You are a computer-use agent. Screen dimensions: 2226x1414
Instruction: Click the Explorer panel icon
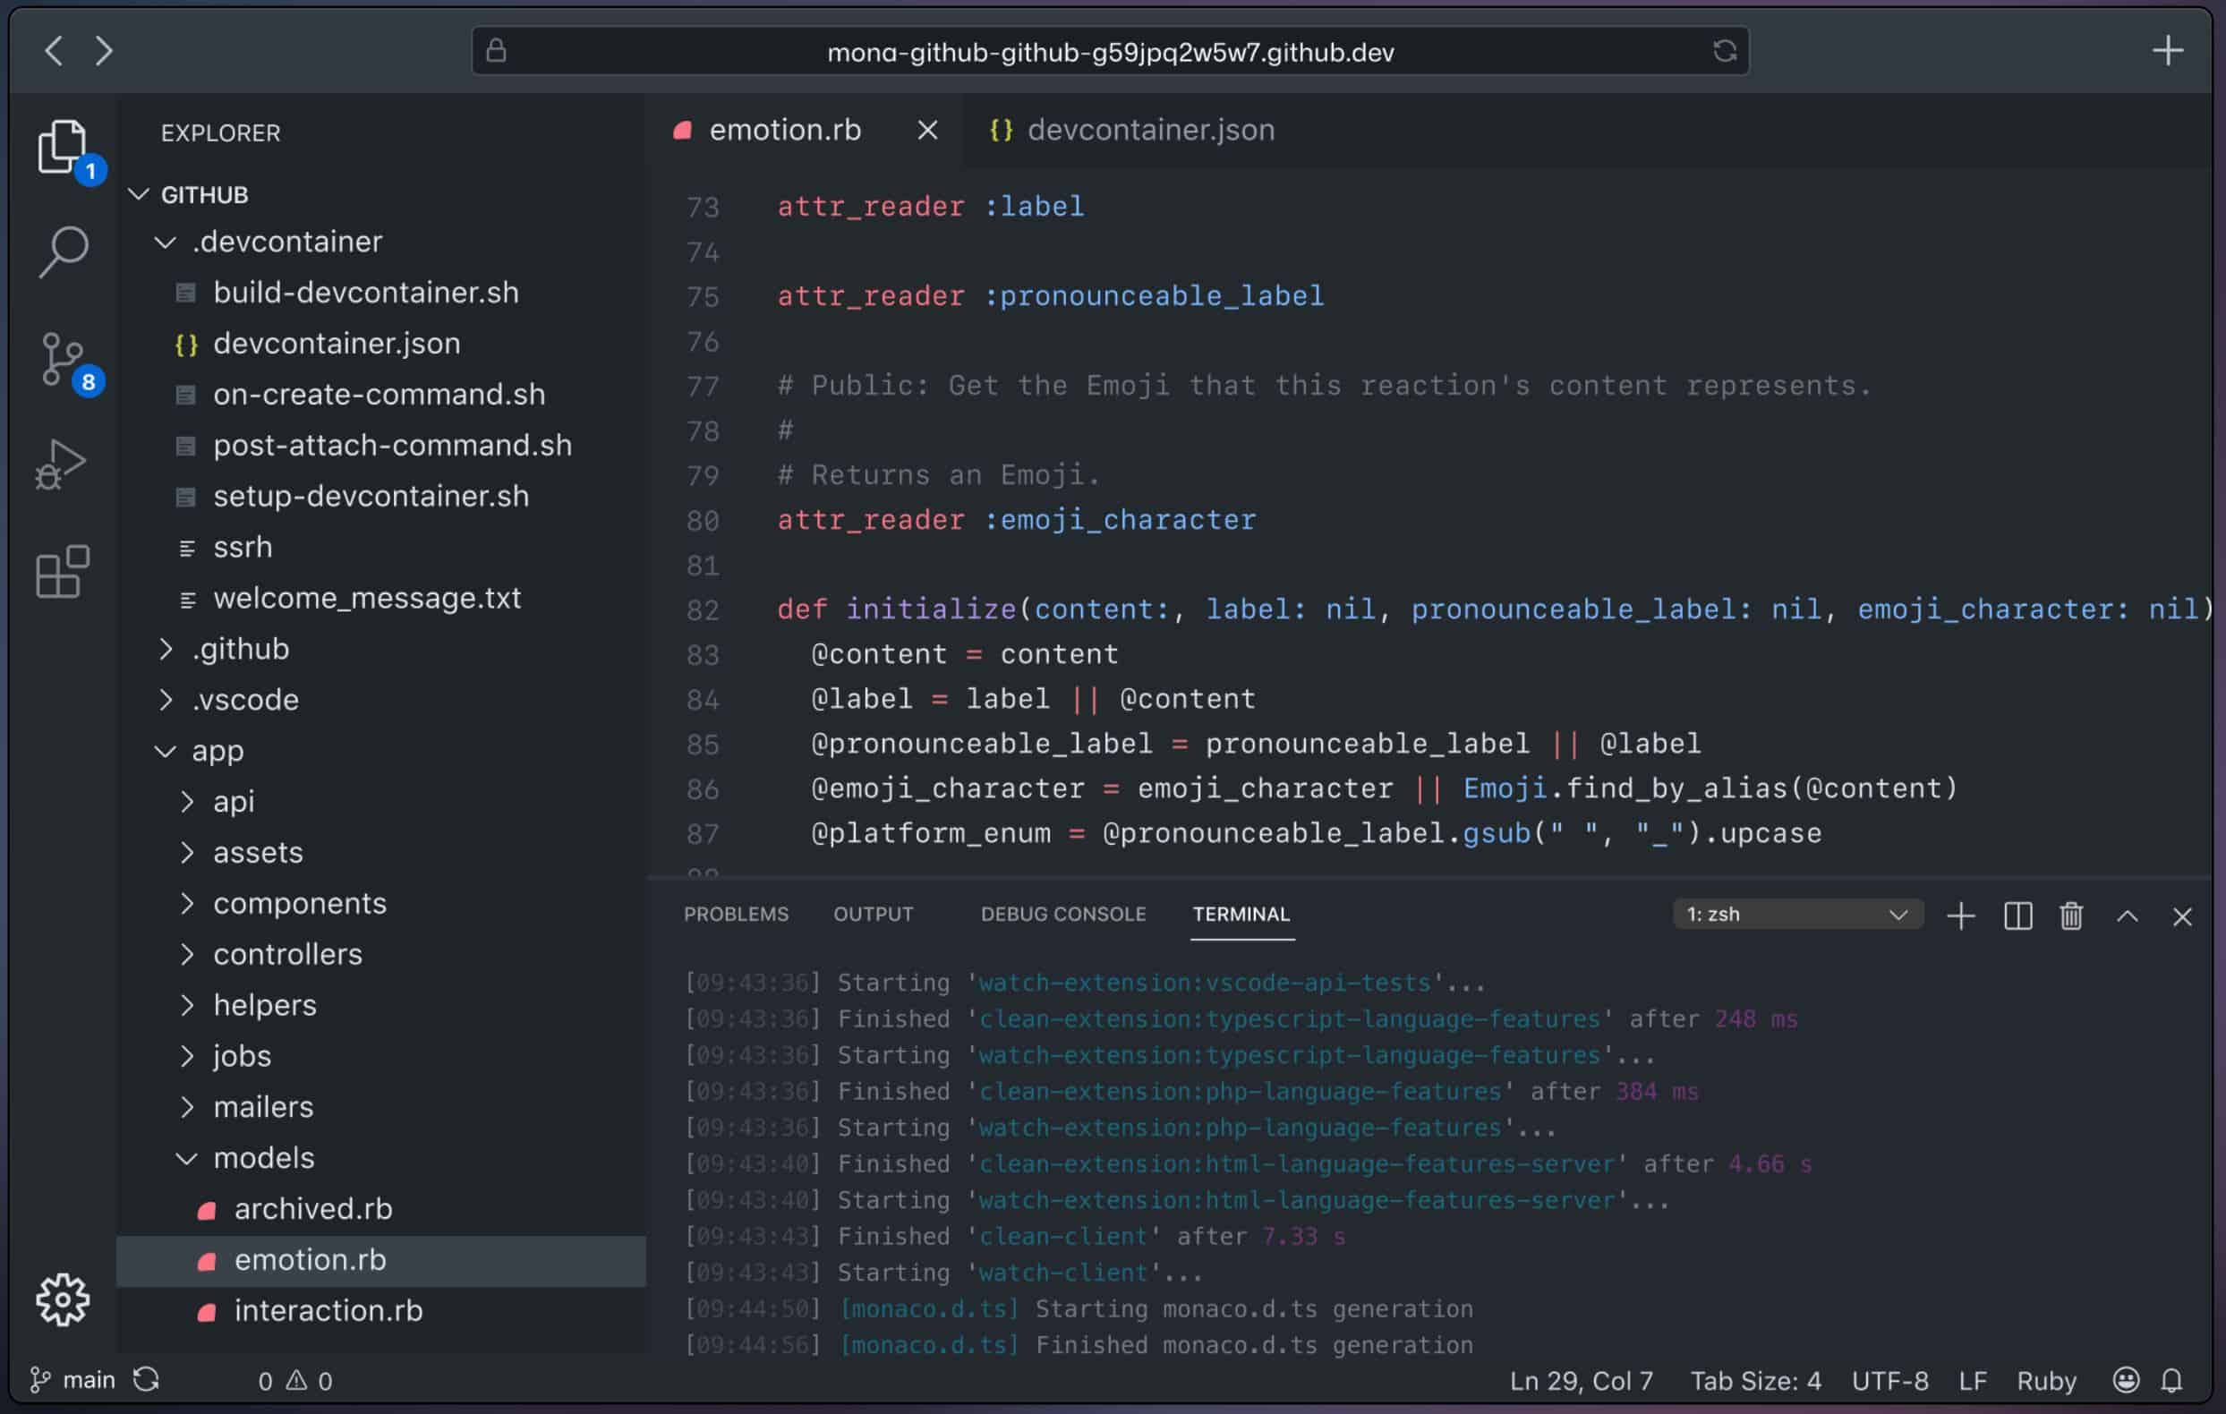pos(62,146)
